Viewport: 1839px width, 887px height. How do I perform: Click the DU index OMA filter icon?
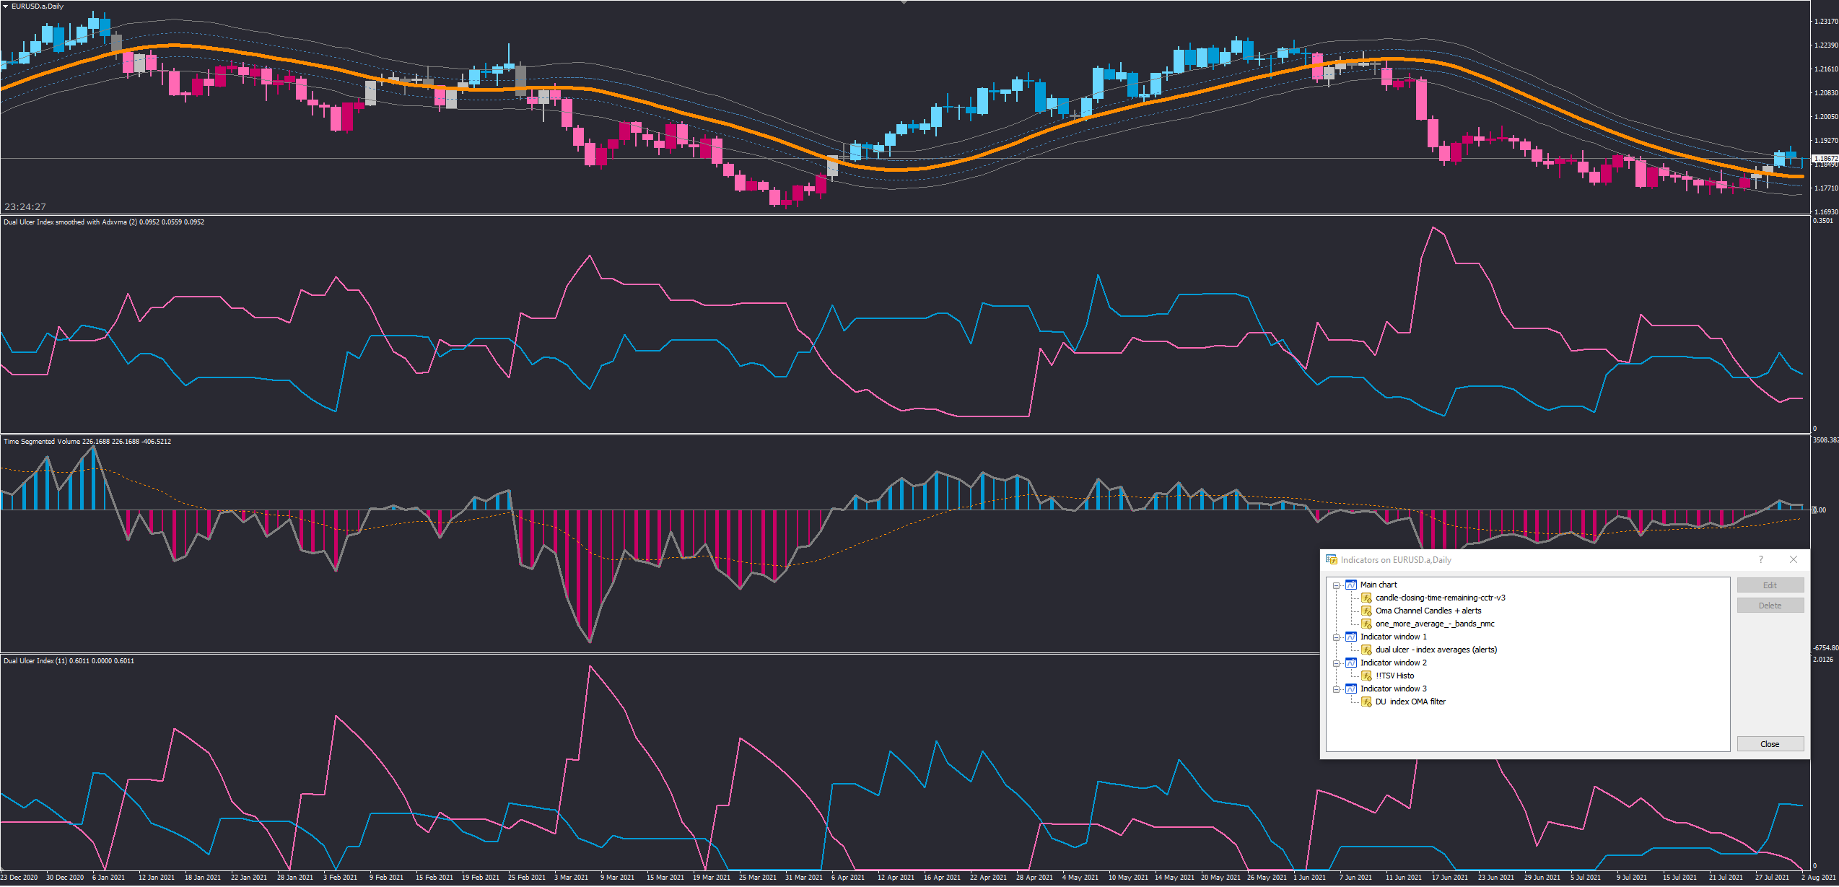[x=1366, y=702]
